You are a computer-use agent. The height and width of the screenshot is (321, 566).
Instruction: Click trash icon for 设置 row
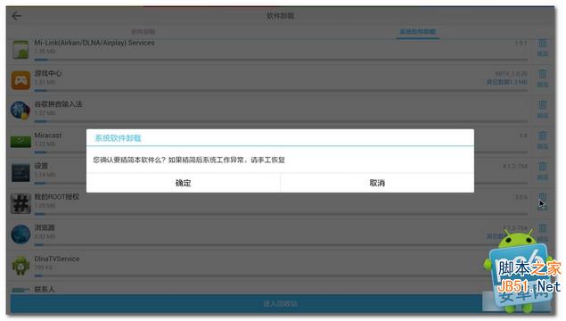pos(542,167)
